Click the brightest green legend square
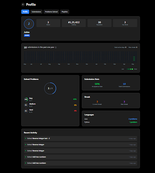The image size is (155, 173). coord(132,69)
